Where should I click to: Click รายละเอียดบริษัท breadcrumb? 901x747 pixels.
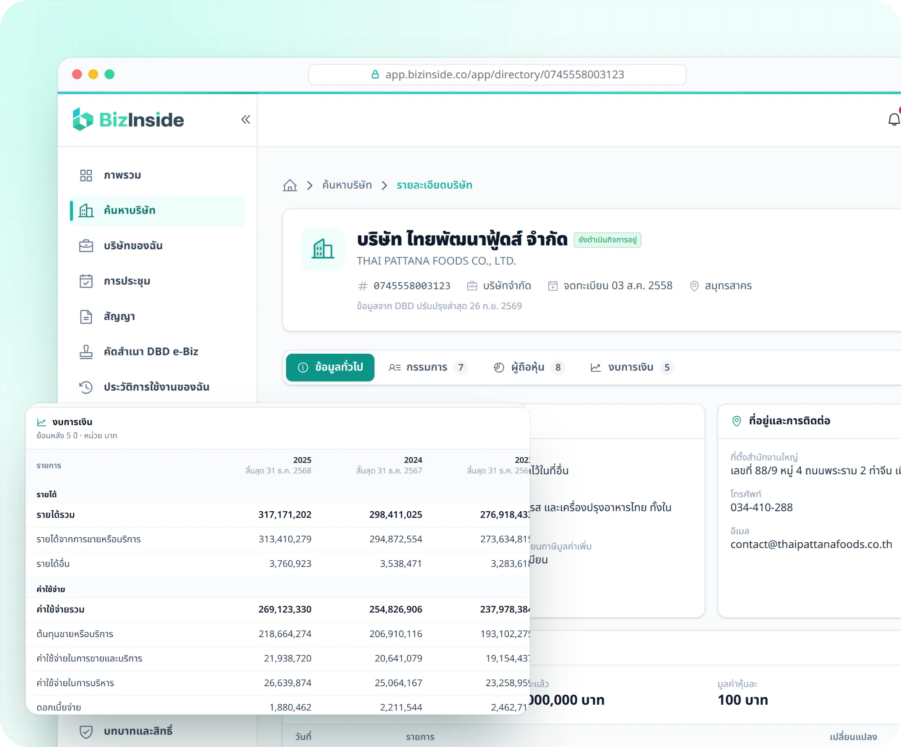434,185
